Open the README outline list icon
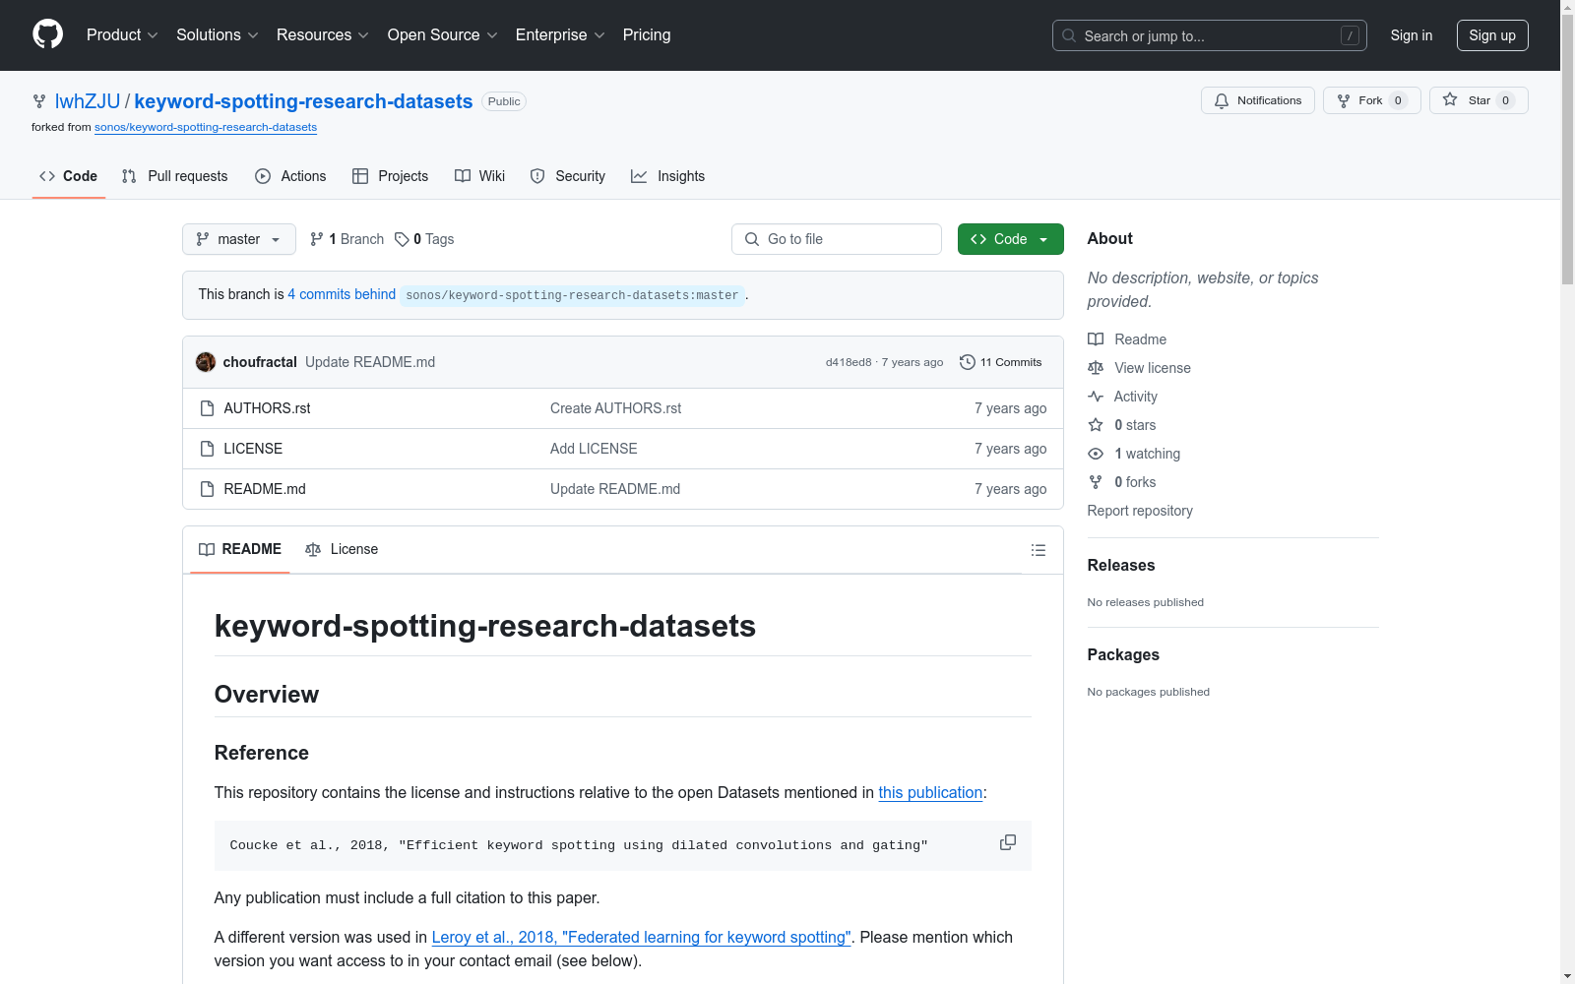The image size is (1575, 984). click(1039, 550)
